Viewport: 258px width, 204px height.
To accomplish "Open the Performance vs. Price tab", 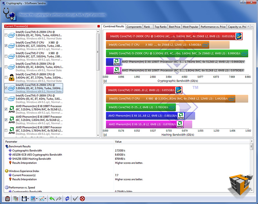I will 213,27.
